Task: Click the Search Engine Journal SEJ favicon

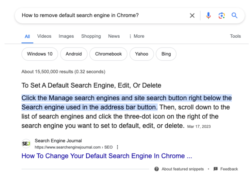Action: tap(26, 143)
